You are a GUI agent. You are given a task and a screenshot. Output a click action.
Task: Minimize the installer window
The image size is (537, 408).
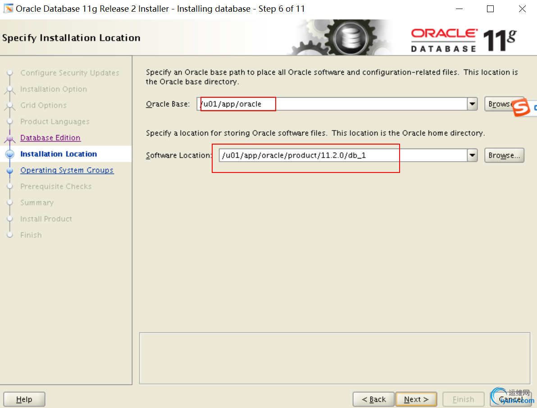pos(459,9)
